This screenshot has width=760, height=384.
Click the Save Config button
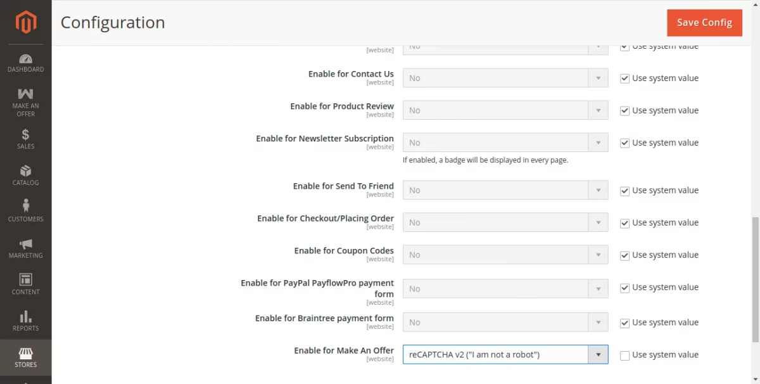tap(704, 23)
